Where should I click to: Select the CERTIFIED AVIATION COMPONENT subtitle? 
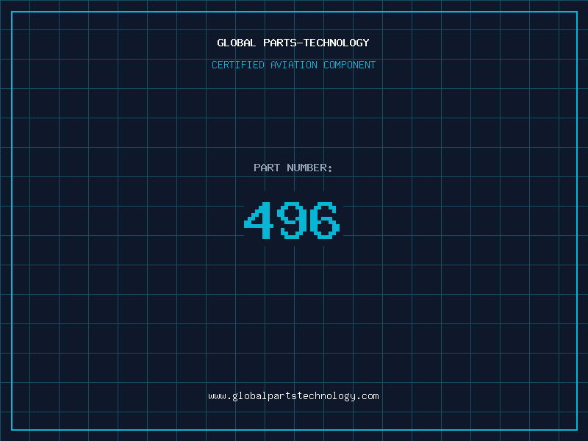(x=293, y=65)
